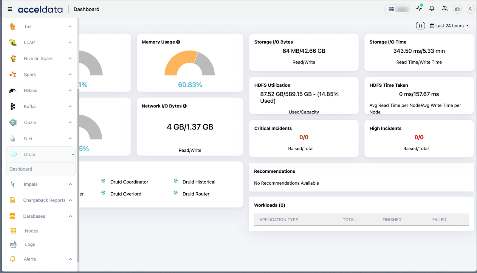Click the Databases stack icon
The width and height of the screenshot is (477, 273).
[x=12, y=216]
